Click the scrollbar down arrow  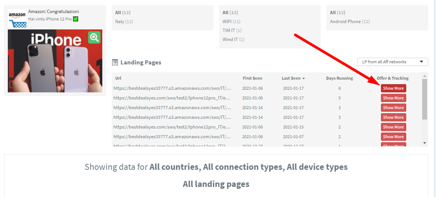tap(424, 143)
